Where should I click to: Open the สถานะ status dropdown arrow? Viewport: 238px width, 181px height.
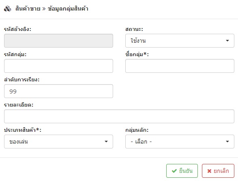227,41
